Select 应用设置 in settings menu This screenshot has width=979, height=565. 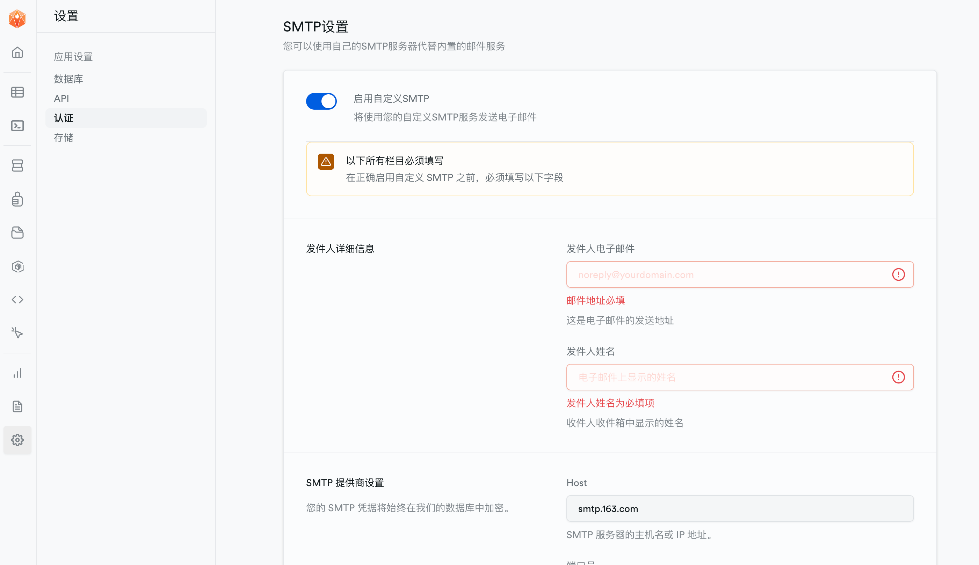tap(73, 57)
